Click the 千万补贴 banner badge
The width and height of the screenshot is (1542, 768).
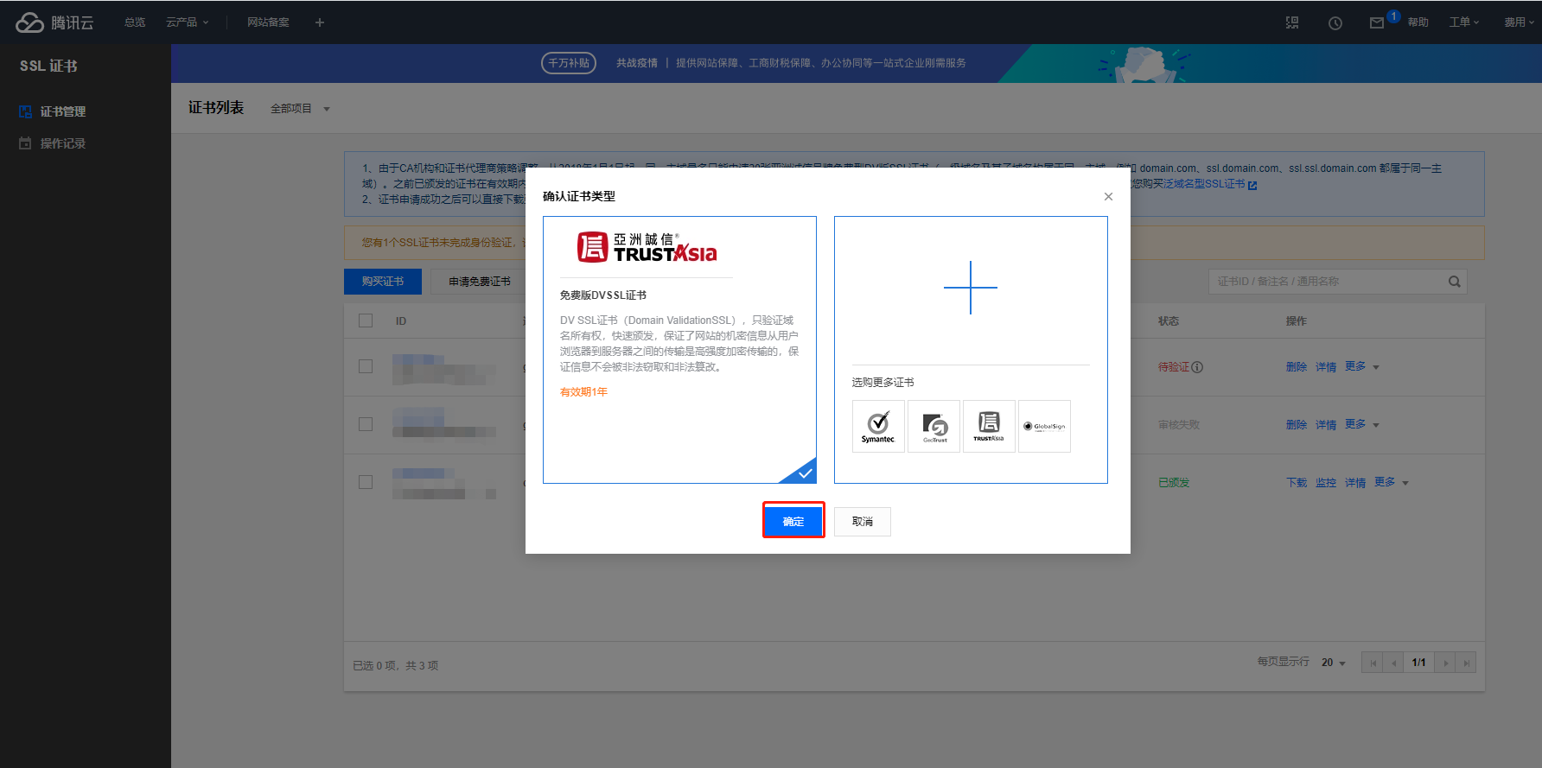[x=569, y=63]
